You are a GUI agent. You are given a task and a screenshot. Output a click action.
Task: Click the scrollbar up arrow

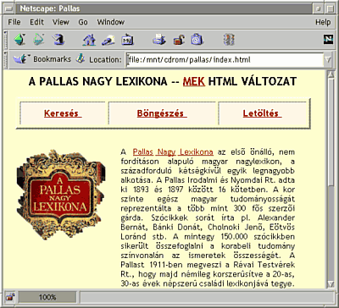coord(331,74)
